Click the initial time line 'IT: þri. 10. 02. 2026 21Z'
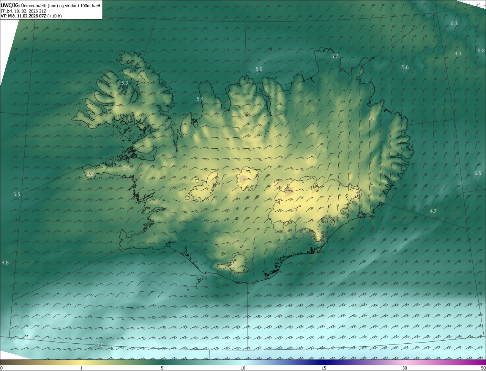This screenshot has width=486, height=371. pyautogui.click(x=24, y=11)
